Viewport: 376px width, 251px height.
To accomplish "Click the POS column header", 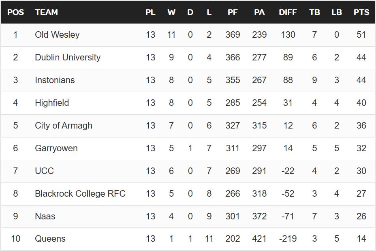I will coord(15,12).
